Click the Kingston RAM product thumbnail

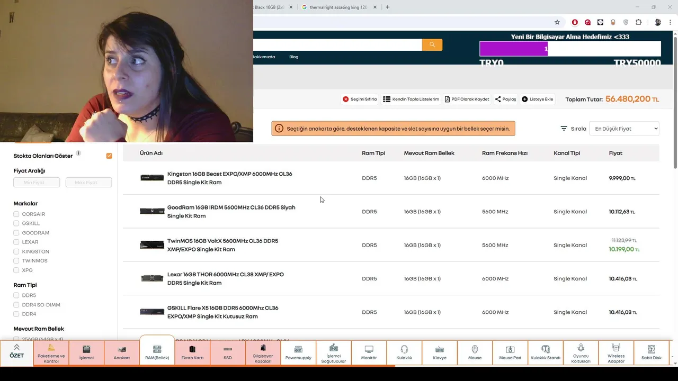152,178
